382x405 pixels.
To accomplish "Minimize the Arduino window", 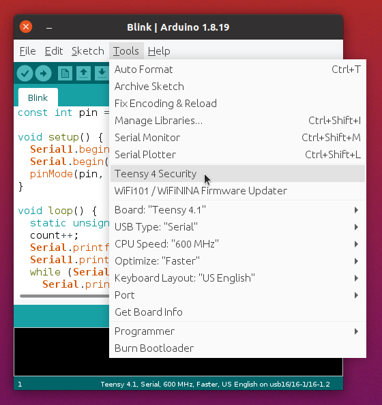I will 49,27.
